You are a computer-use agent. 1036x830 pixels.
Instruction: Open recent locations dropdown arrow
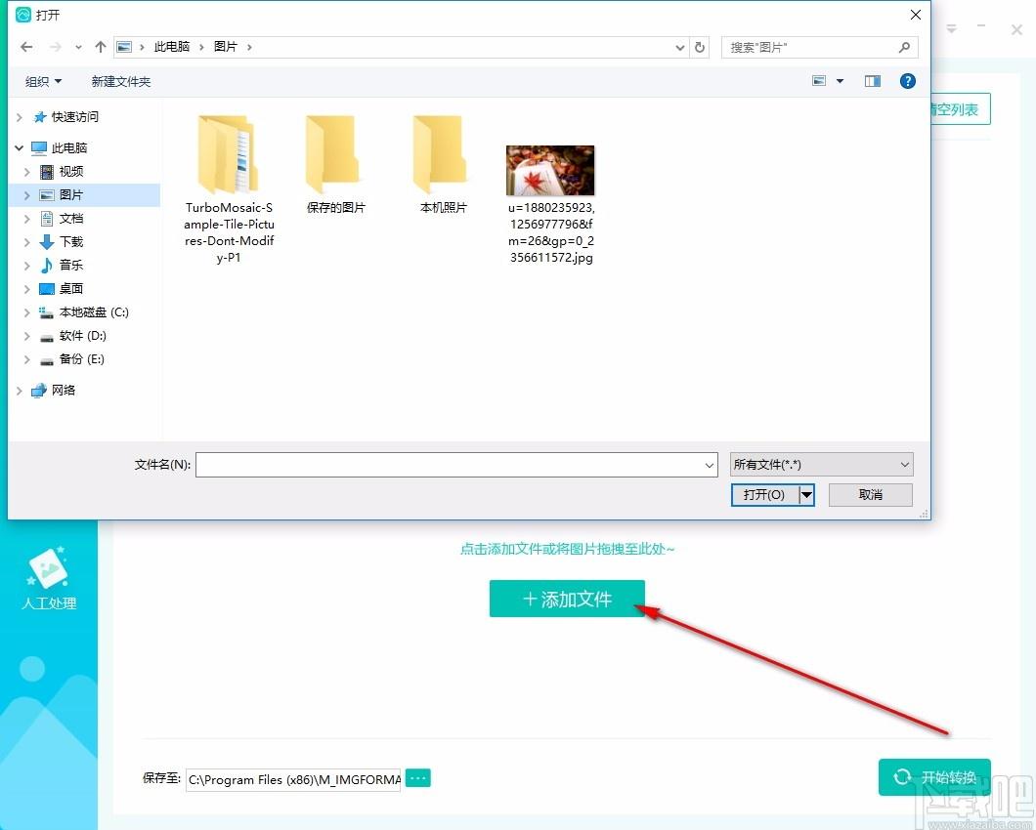pyautogui.click(x=78, y=47)
